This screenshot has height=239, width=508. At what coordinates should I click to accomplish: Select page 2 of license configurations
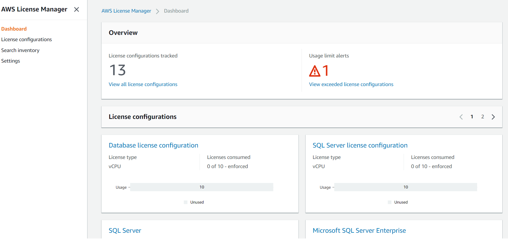click(482, 117)
